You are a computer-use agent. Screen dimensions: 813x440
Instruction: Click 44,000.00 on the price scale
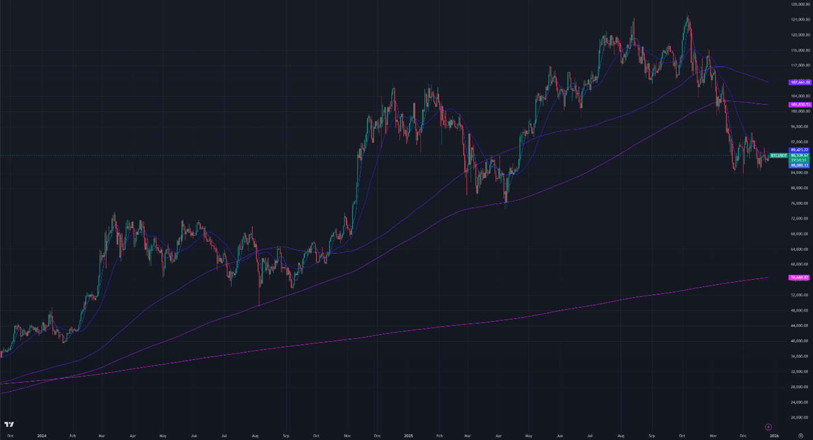pos(799,326)
